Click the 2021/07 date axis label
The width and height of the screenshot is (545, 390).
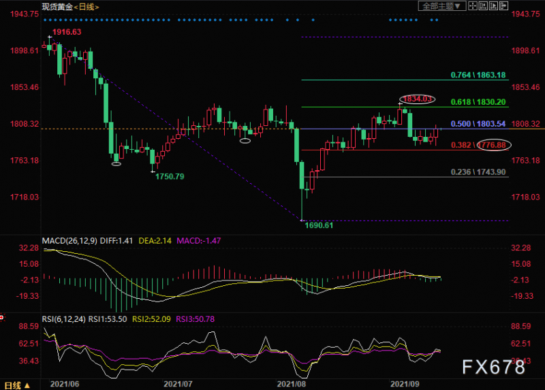coord(178,384)
